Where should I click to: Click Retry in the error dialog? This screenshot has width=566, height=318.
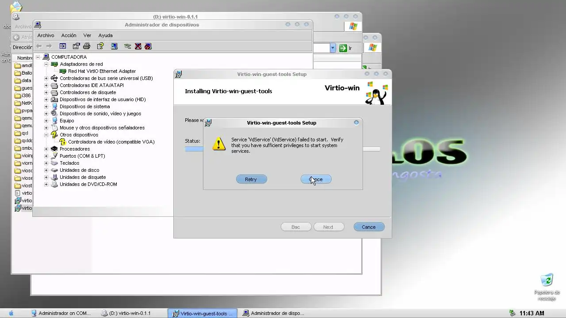click(x=251, y=179)
